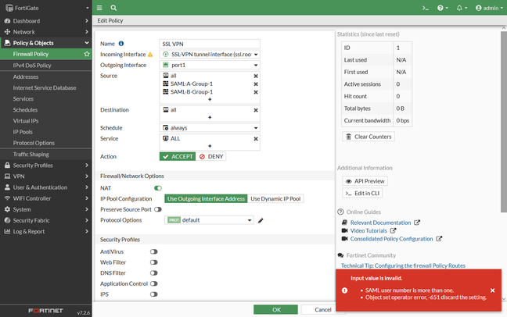Edit Protocol Options with pencil icon
The height and width of the screenshot is (317, 507).
(261, 220)
